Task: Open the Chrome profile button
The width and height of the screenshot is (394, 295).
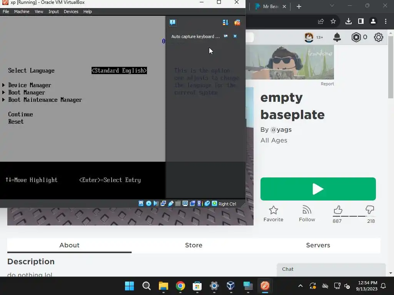Action: [x=373, y=22]
